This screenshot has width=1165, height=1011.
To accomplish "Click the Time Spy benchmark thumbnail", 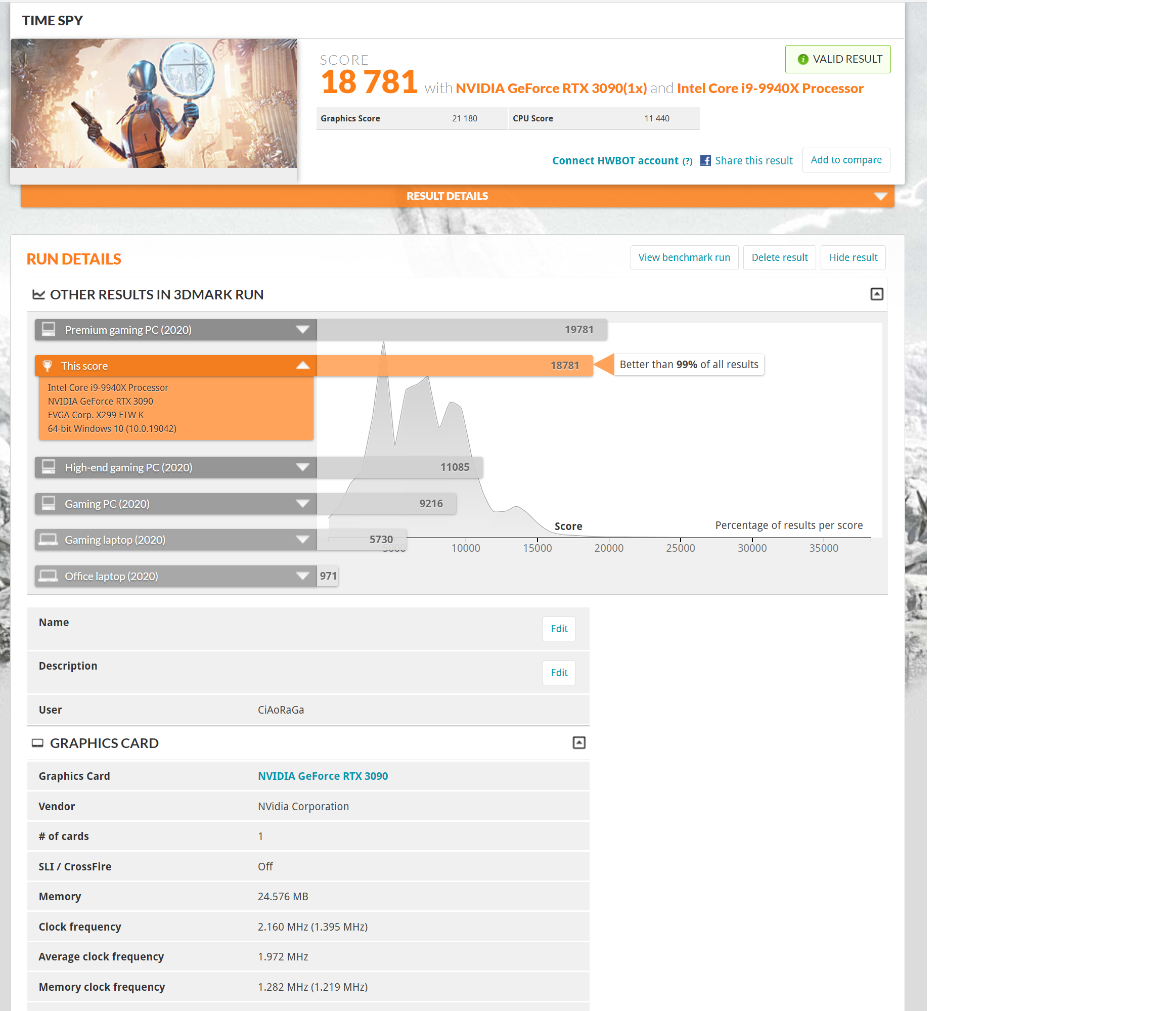I will click(x=153, y=103).
